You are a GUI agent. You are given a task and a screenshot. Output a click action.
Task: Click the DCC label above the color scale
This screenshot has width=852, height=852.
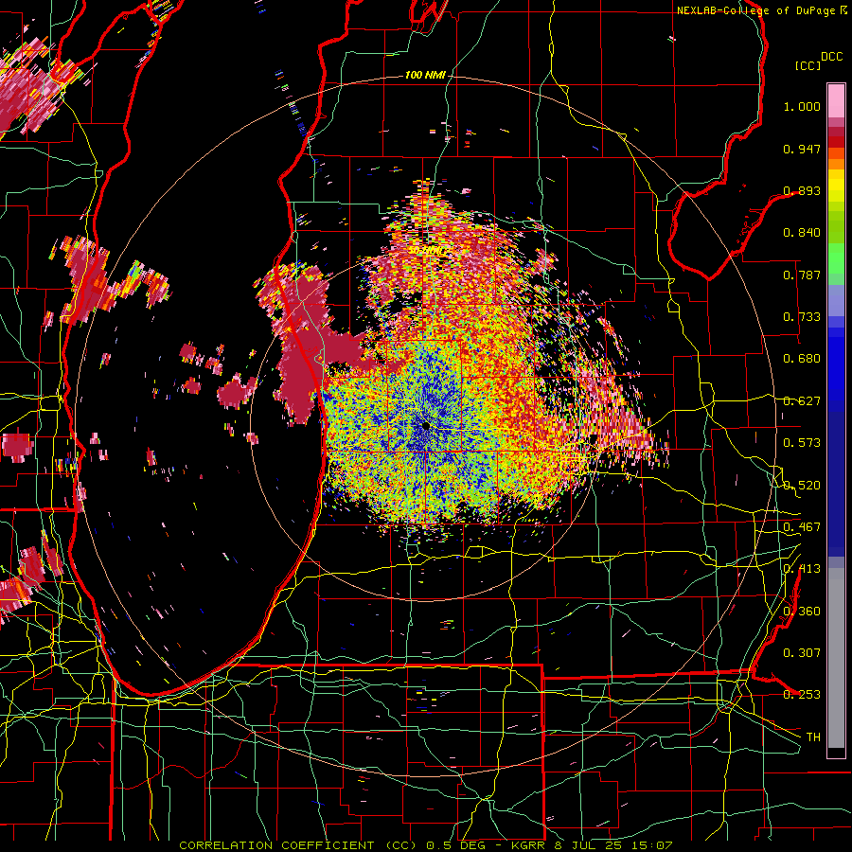click(831, 57)
